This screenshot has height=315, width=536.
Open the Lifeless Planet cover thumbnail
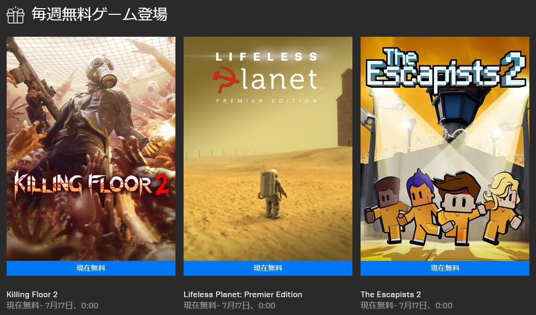(x=268, y=149)
